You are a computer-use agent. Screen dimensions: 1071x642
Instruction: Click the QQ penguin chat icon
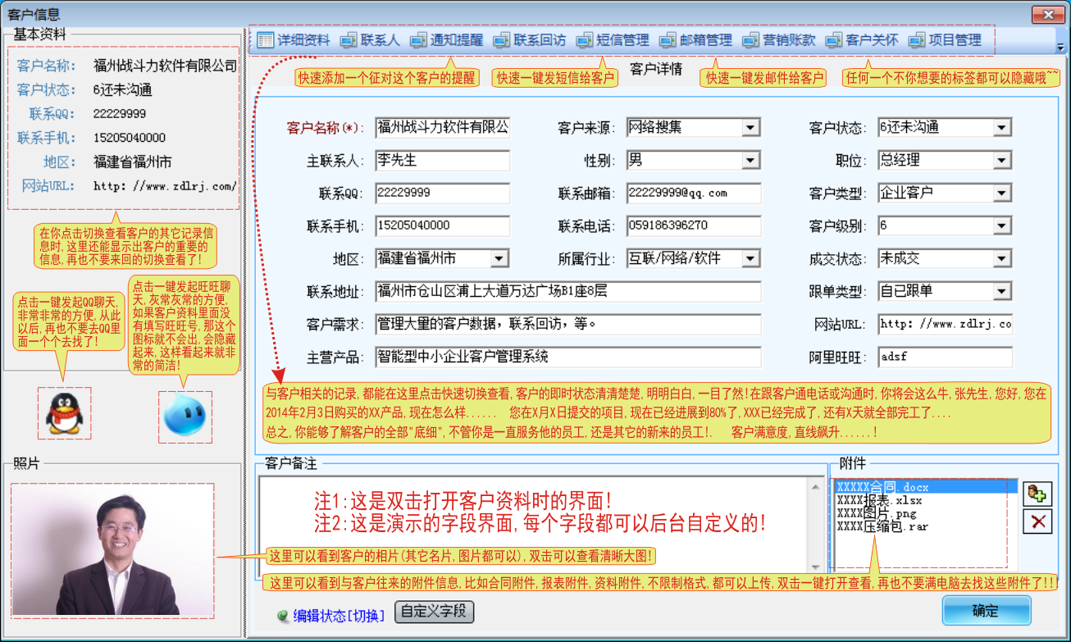(64, 413)
